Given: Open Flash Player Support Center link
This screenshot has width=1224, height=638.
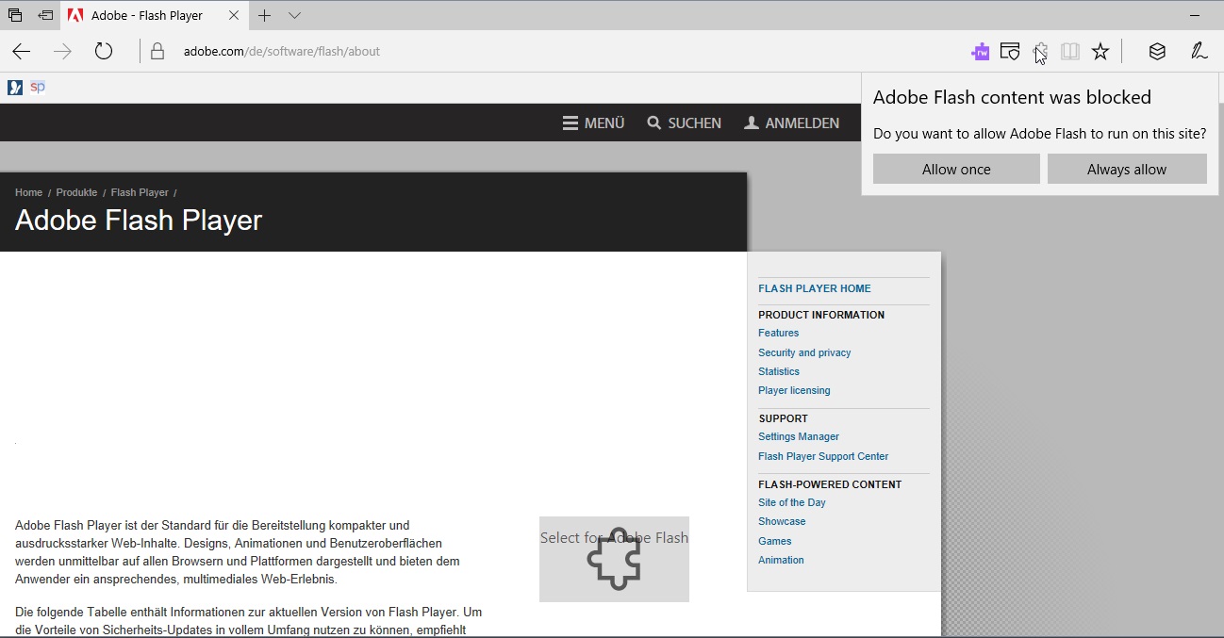Looking at the screenshot, I should (823, 456).
